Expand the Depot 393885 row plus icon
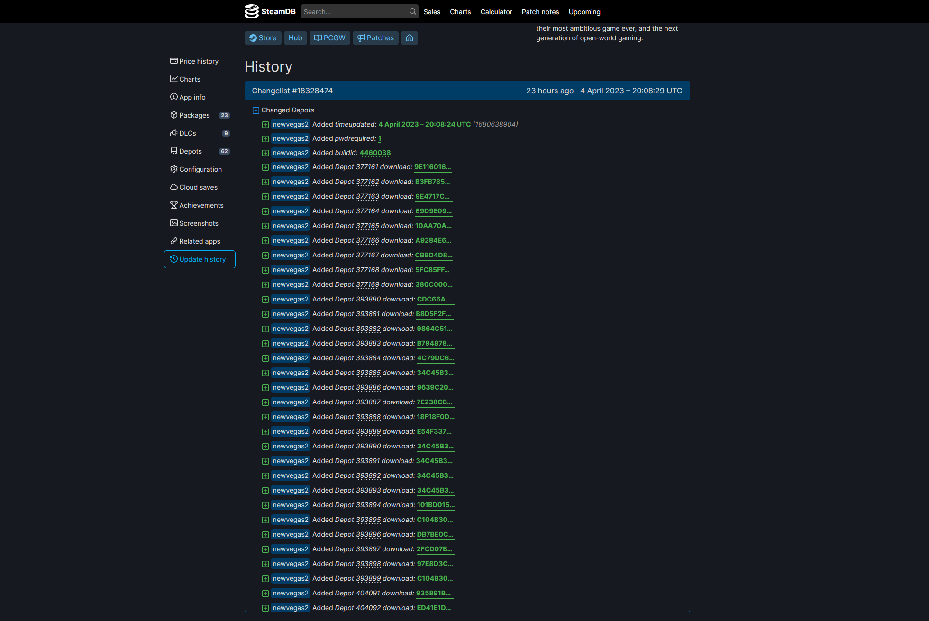 pos(265,373)
